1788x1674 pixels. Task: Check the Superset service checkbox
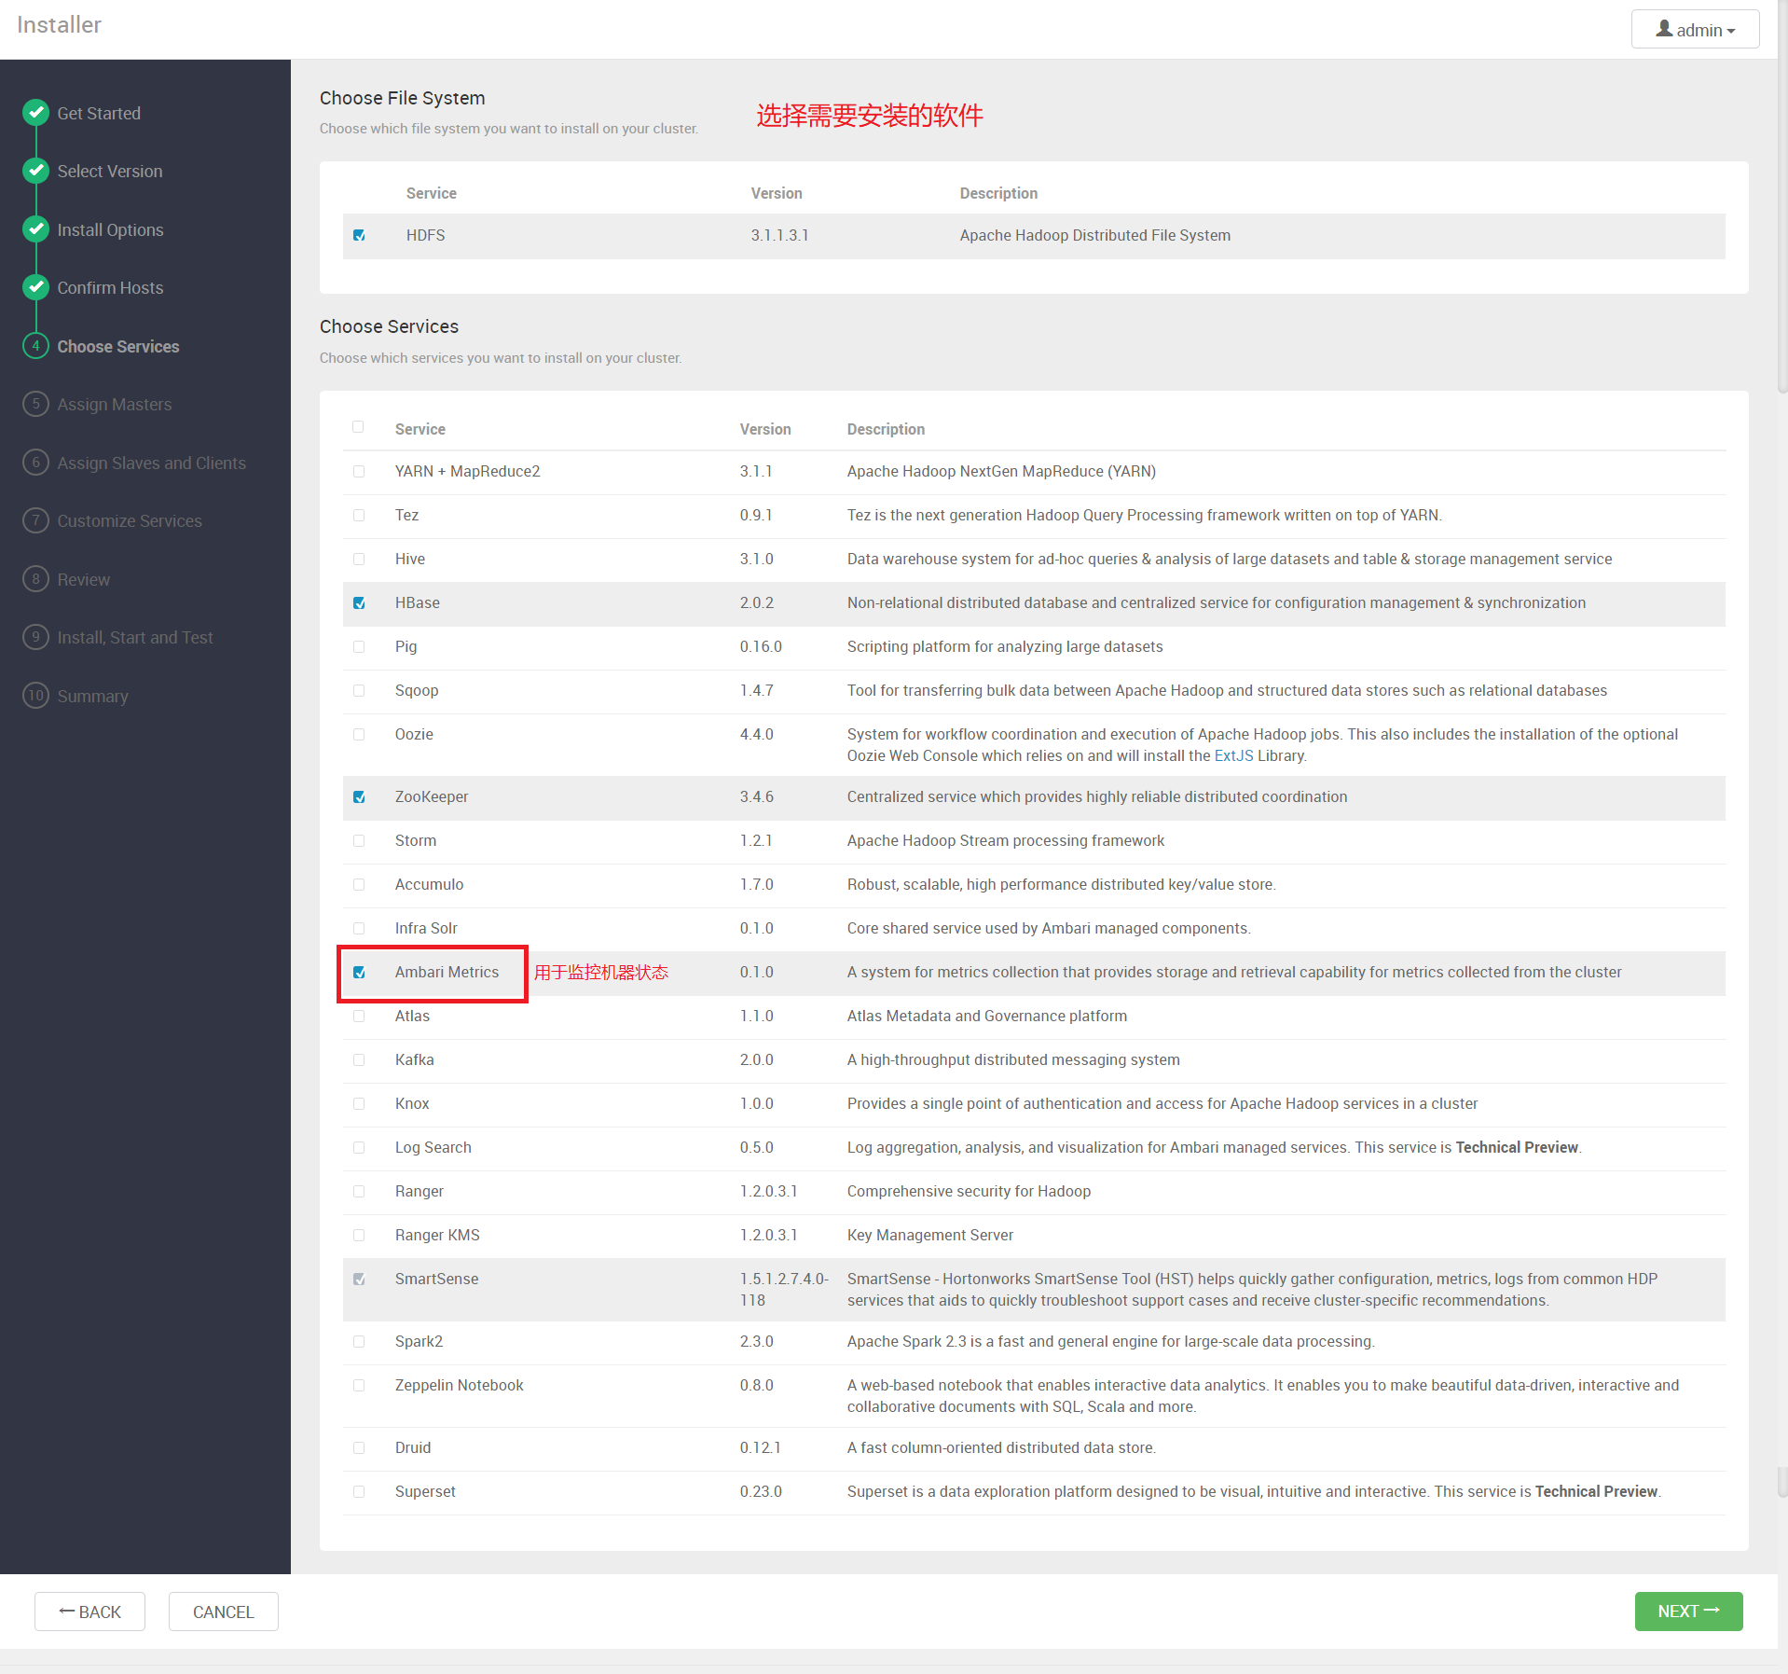359,1492
